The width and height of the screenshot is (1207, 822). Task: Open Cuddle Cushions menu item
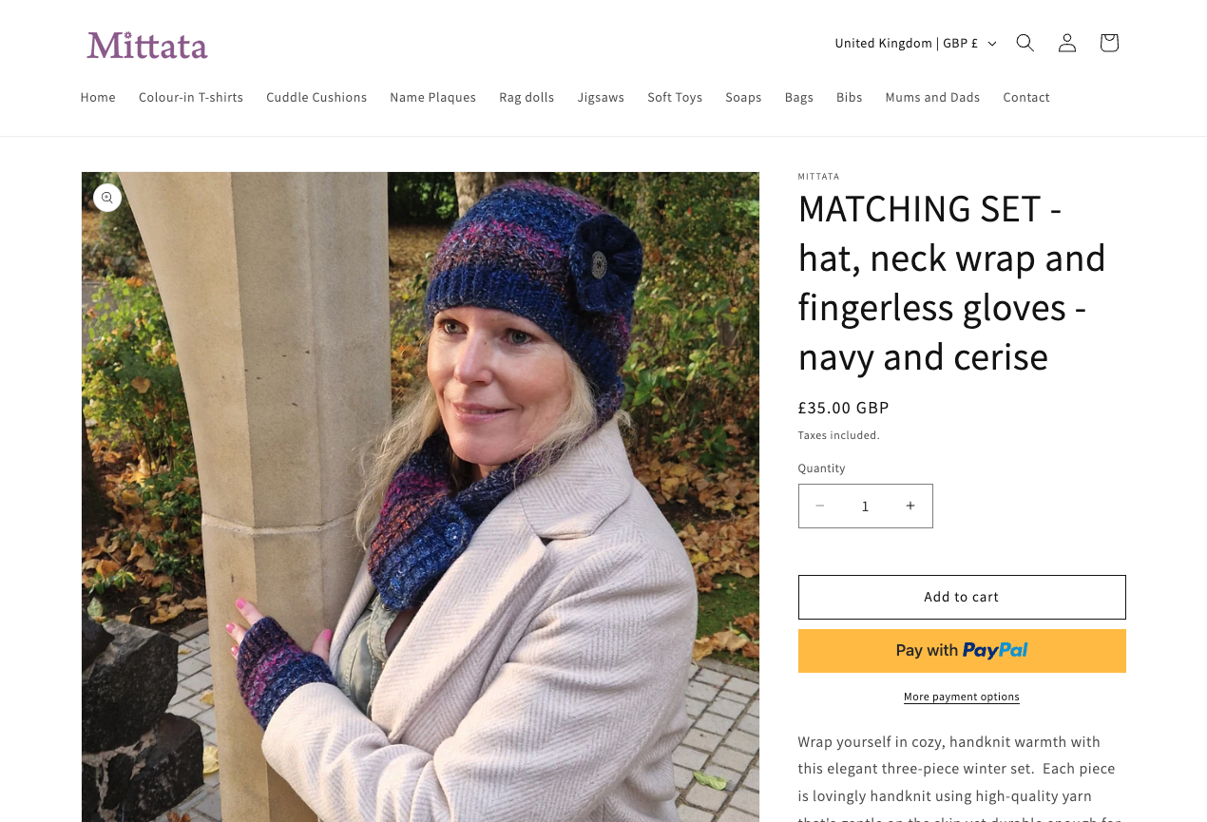click(x=316, y=97)
